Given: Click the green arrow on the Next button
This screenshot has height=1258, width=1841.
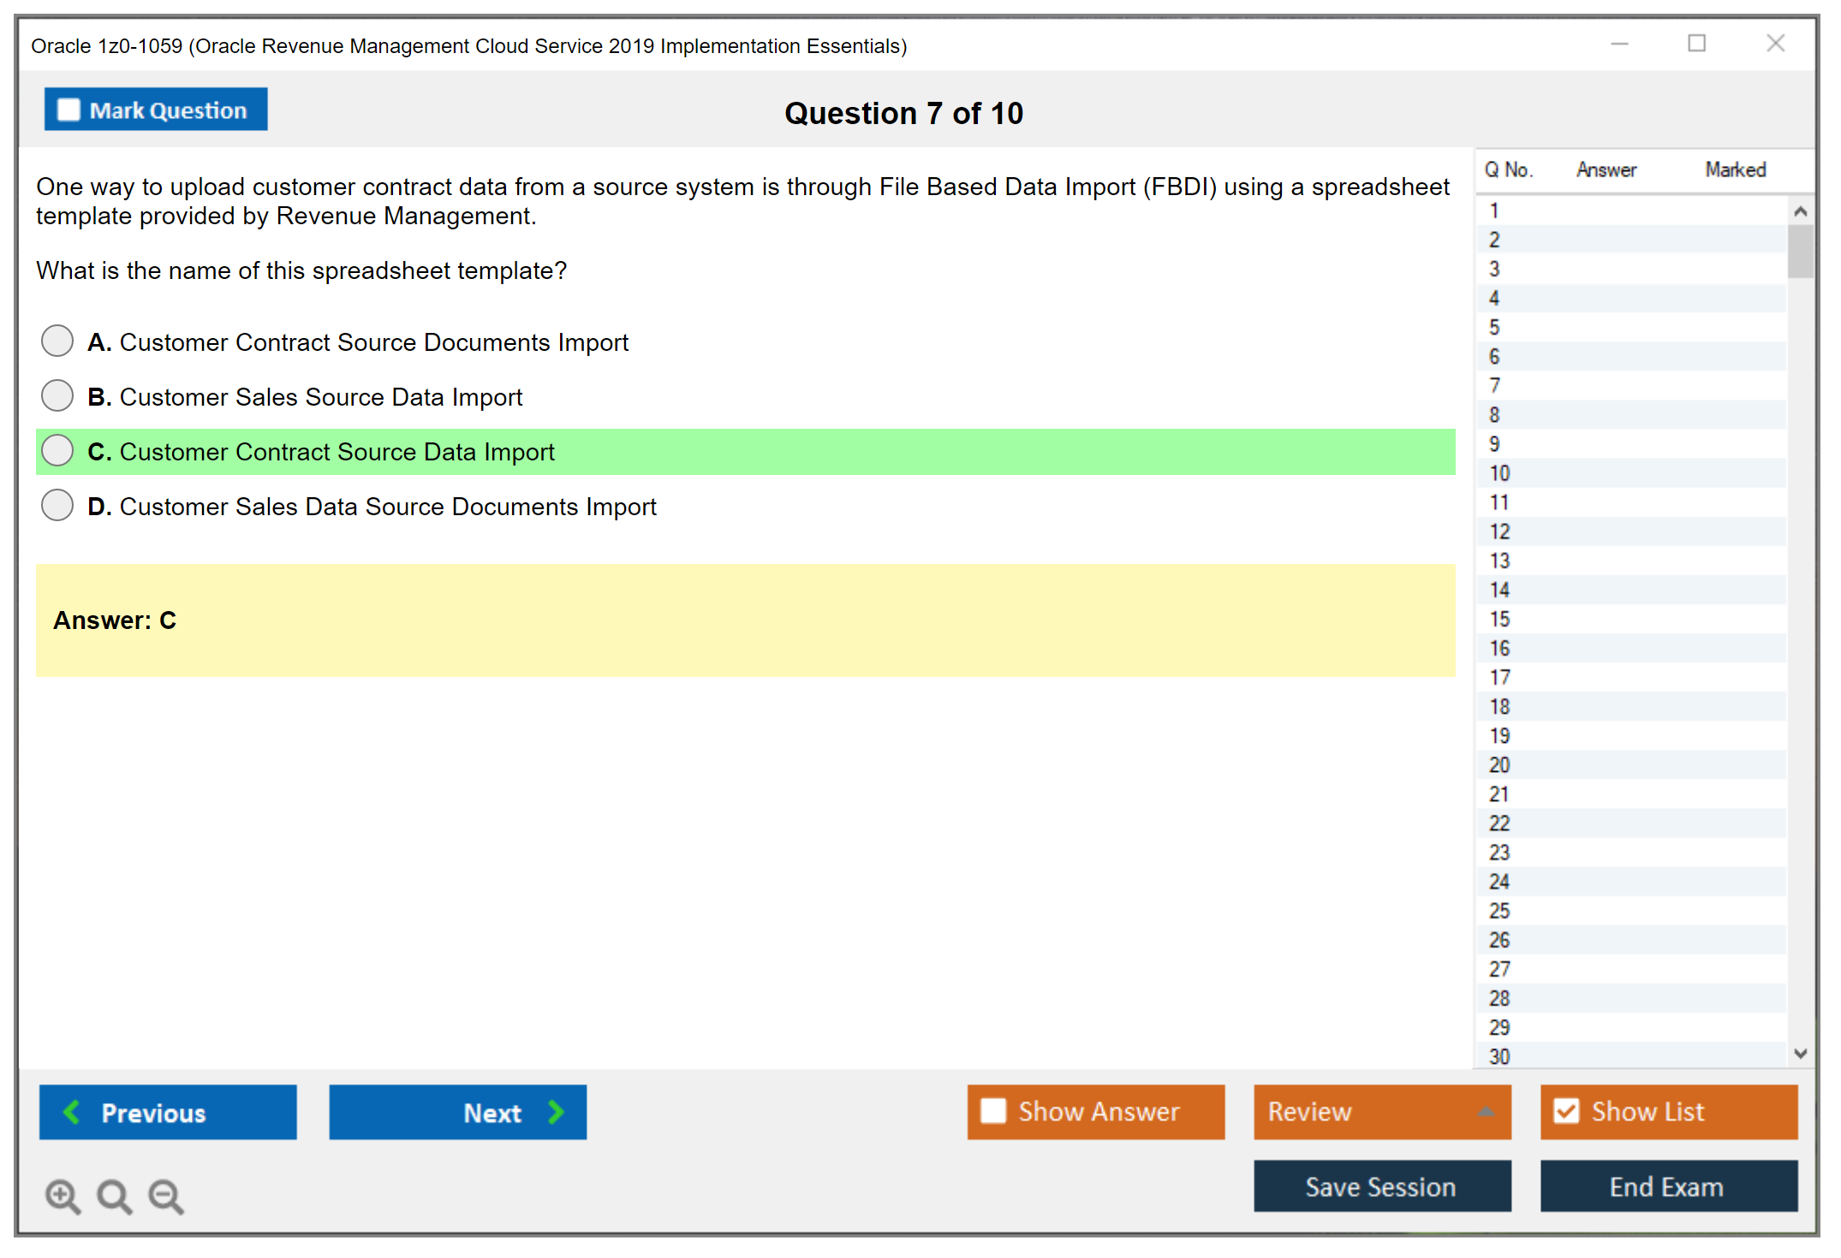Looking at the screenshot, I should (x=556, y=1112).
